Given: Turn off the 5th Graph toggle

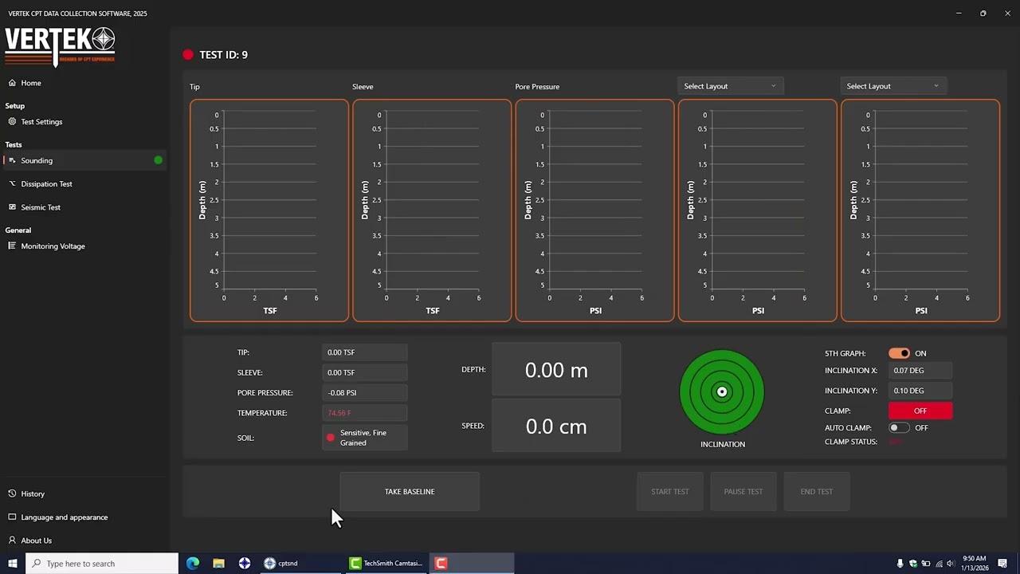Looking at the screenshot, I should [x=899, y=353].
